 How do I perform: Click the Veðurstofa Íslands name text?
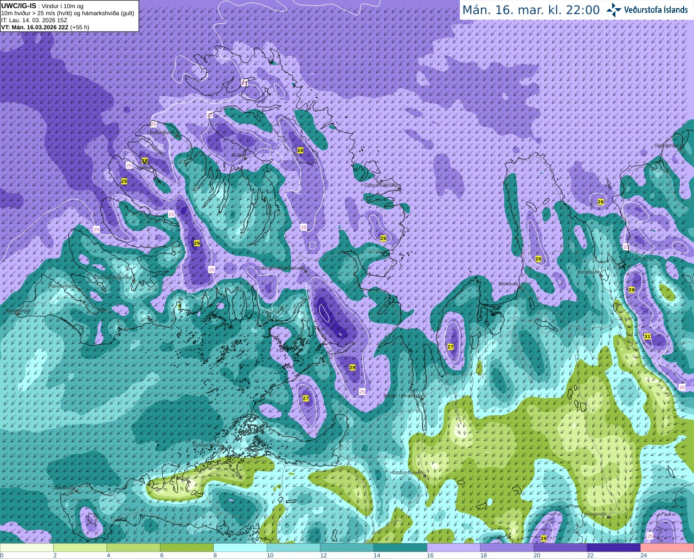click(656, 10)
